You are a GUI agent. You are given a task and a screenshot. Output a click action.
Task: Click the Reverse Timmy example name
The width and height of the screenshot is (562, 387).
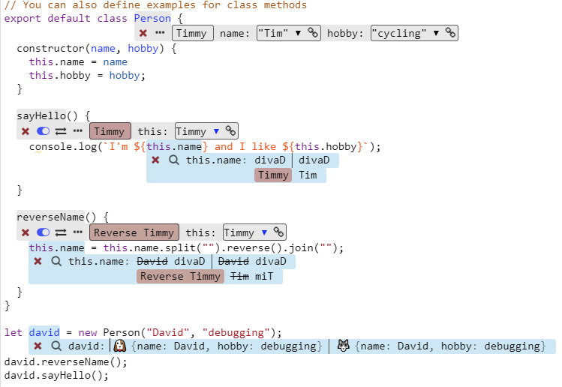click(134, 232)
